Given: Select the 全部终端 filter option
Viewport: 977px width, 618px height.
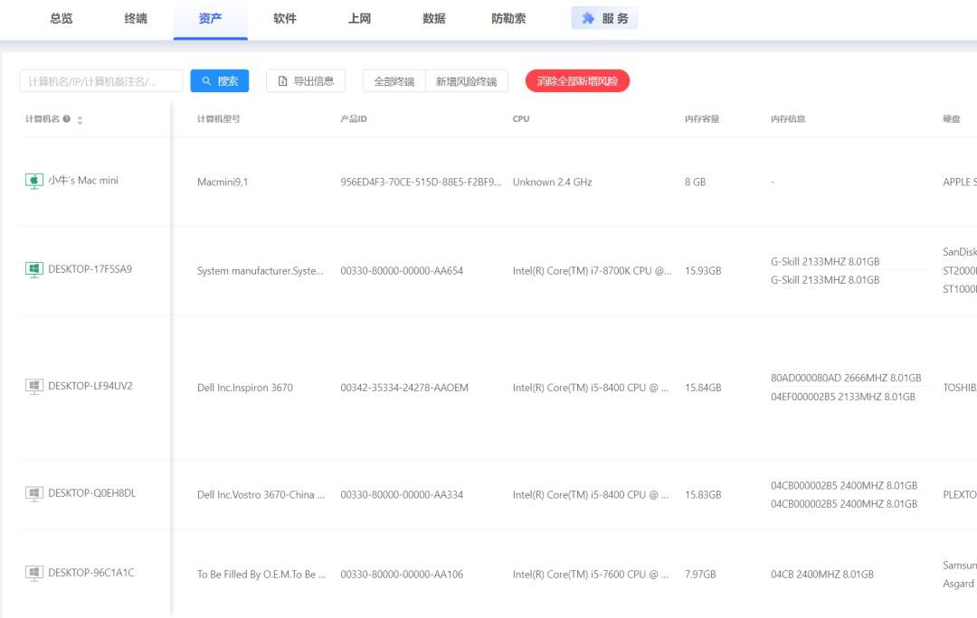Looking at the screenshot, I should point(394,81).
